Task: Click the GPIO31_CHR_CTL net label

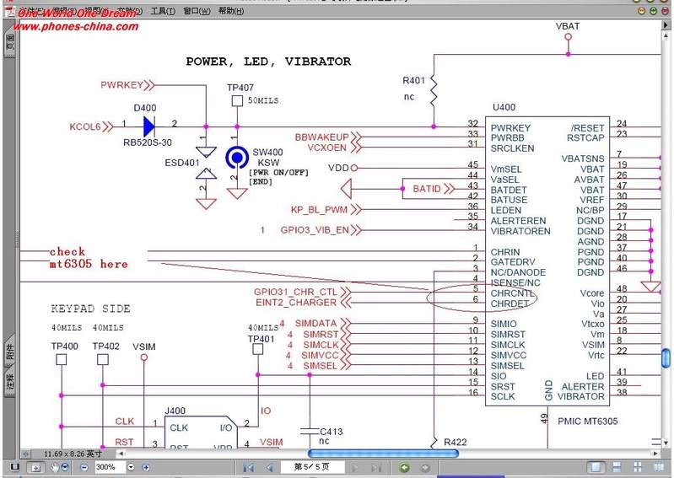Action: coord(295,292)
